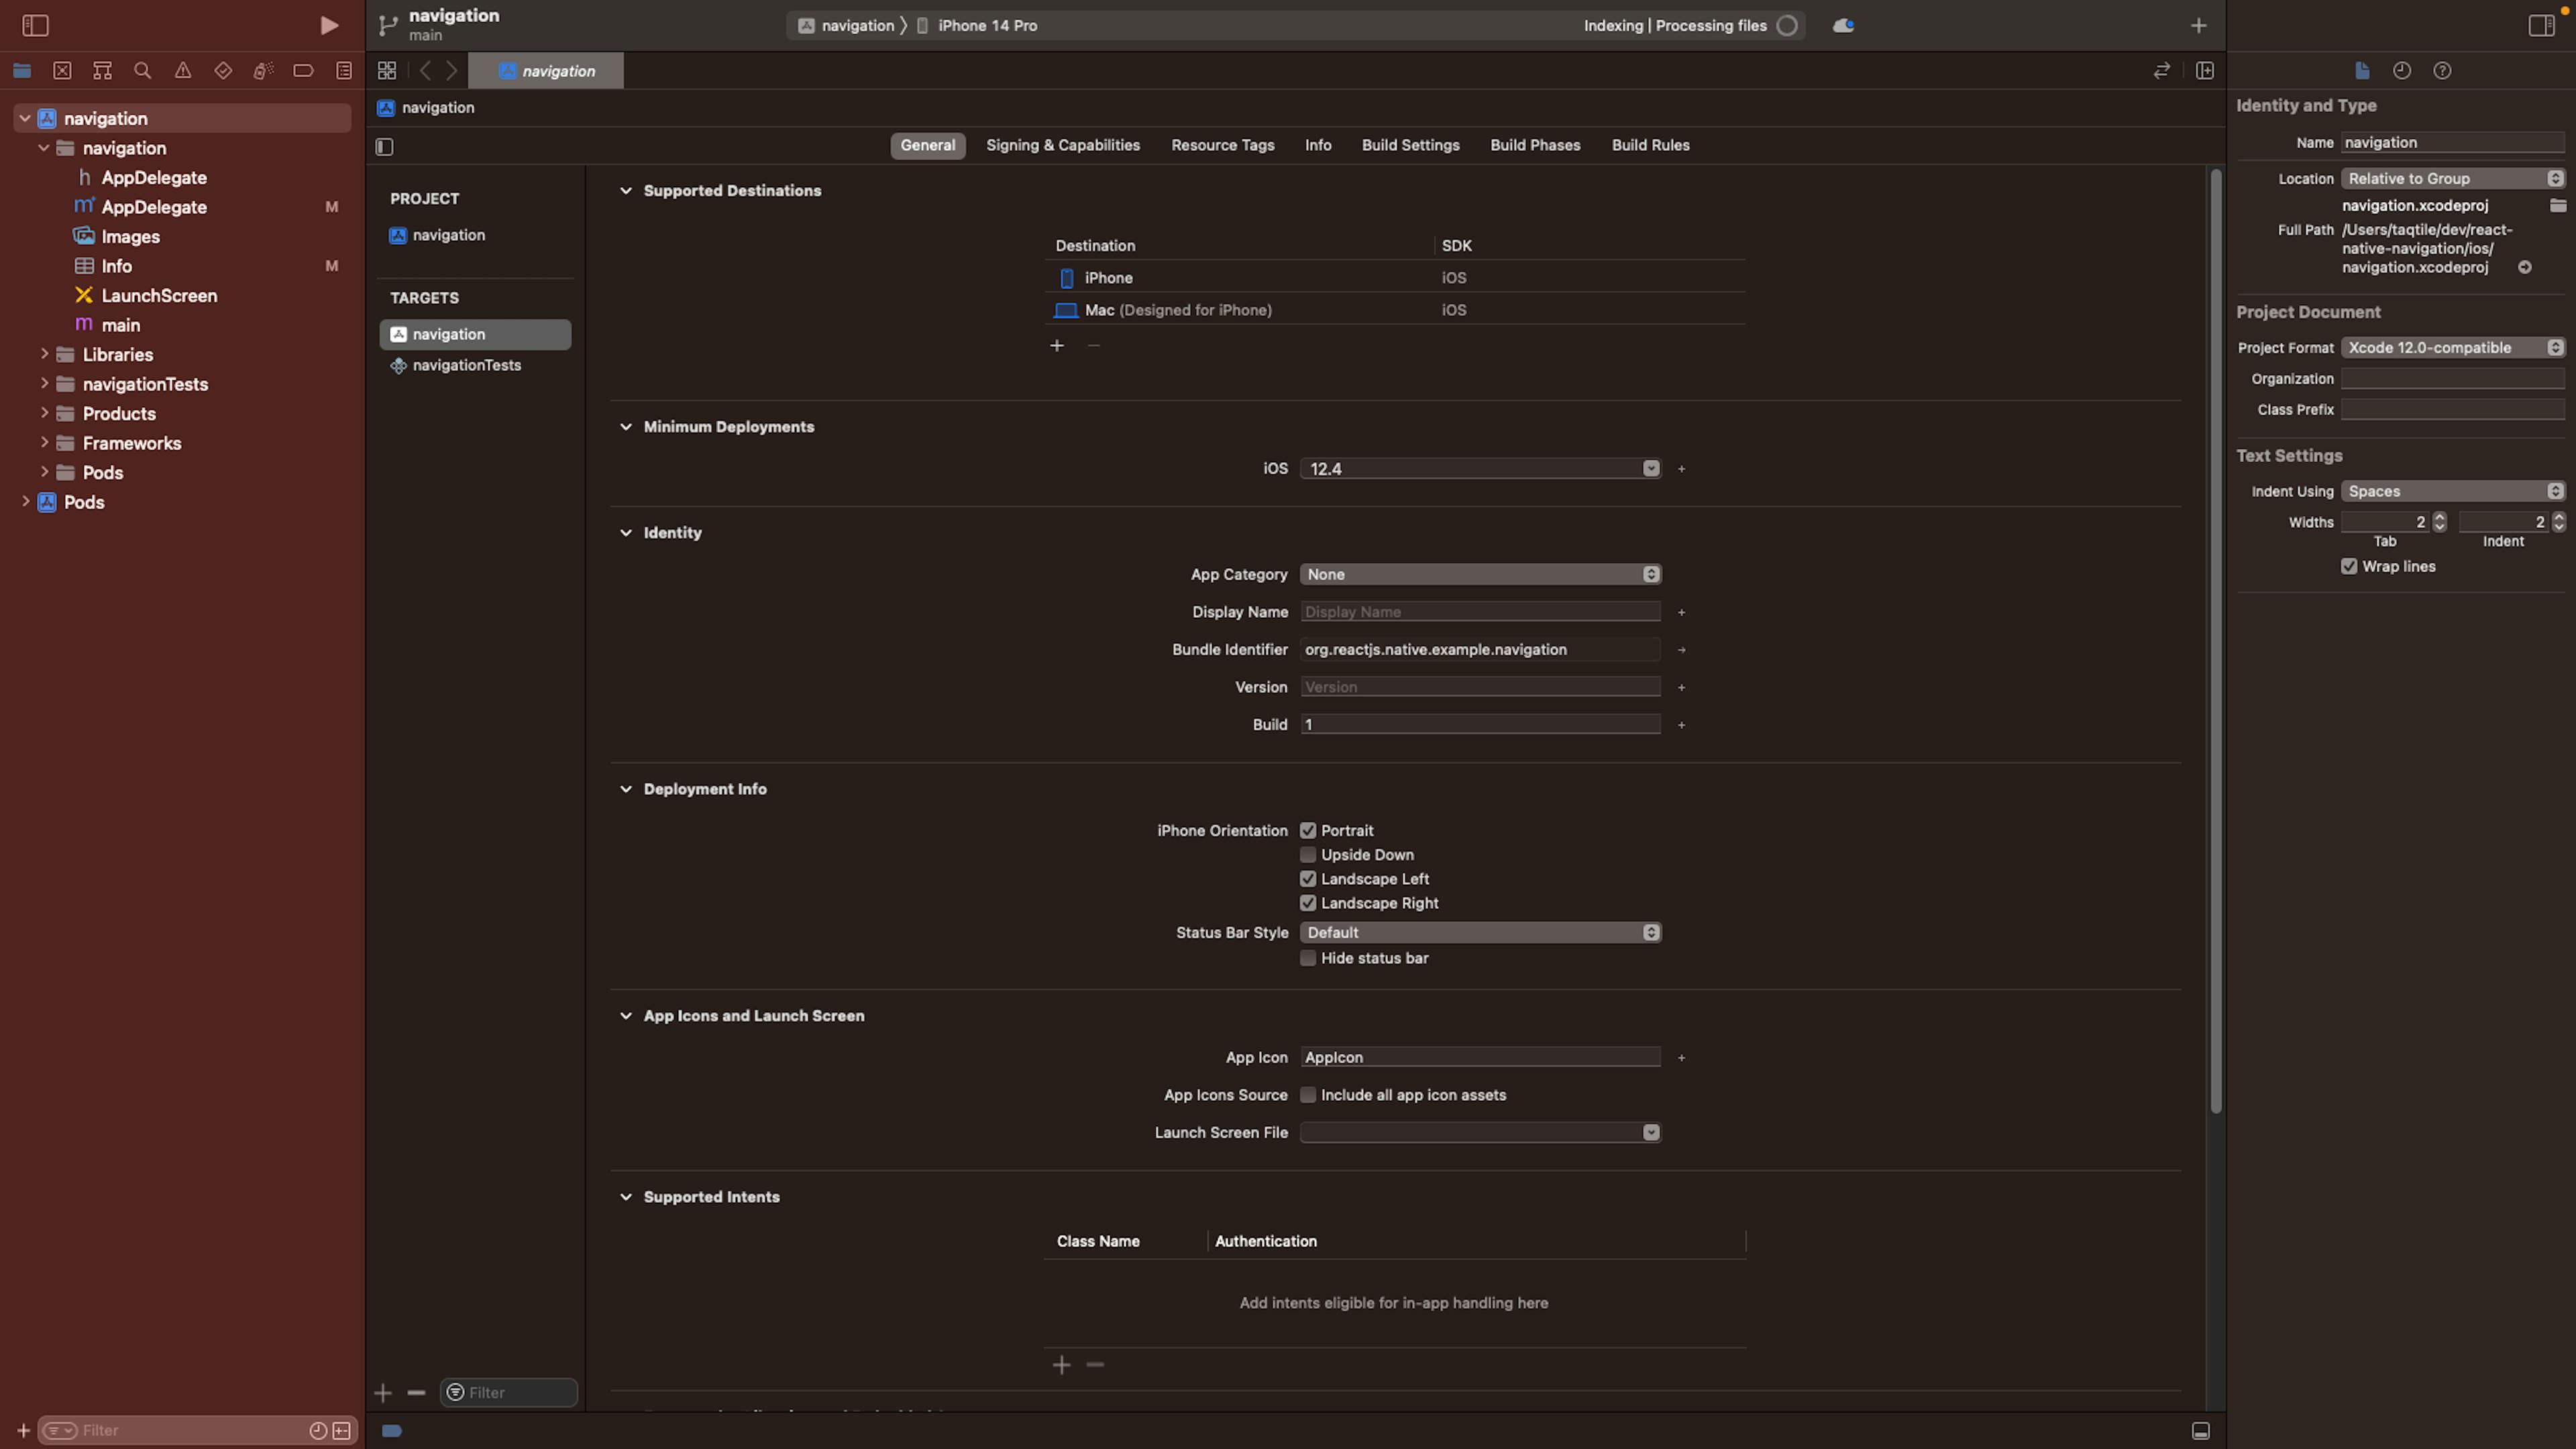This screenshot has width=2576, height=1449.
Task: Collapse the Supported Destinations section
Action: pyautogui.click(x=626, y=190)
